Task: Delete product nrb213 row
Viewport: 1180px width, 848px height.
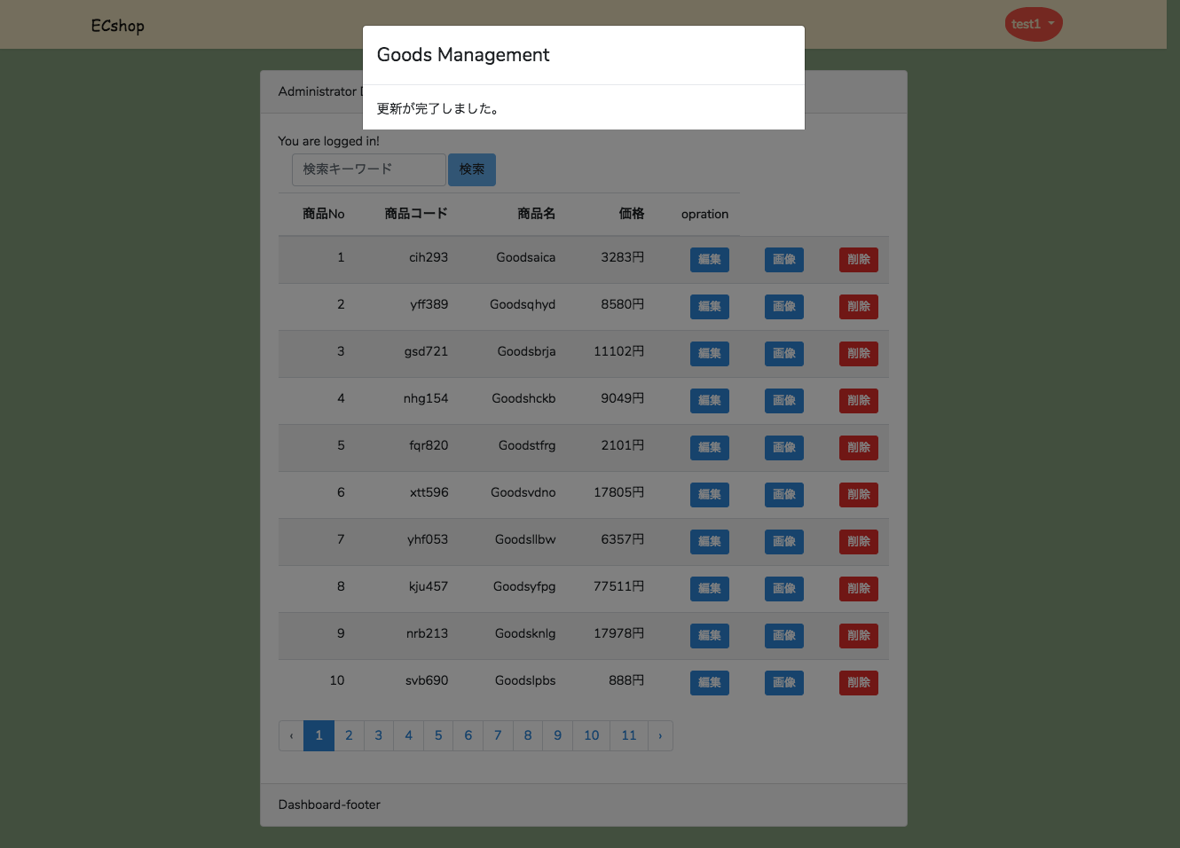Action: pyautogui.click(x=859, y=636)
